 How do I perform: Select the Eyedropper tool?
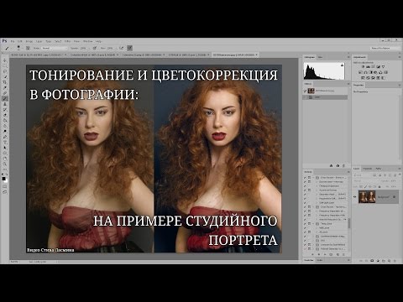point(5,88)
